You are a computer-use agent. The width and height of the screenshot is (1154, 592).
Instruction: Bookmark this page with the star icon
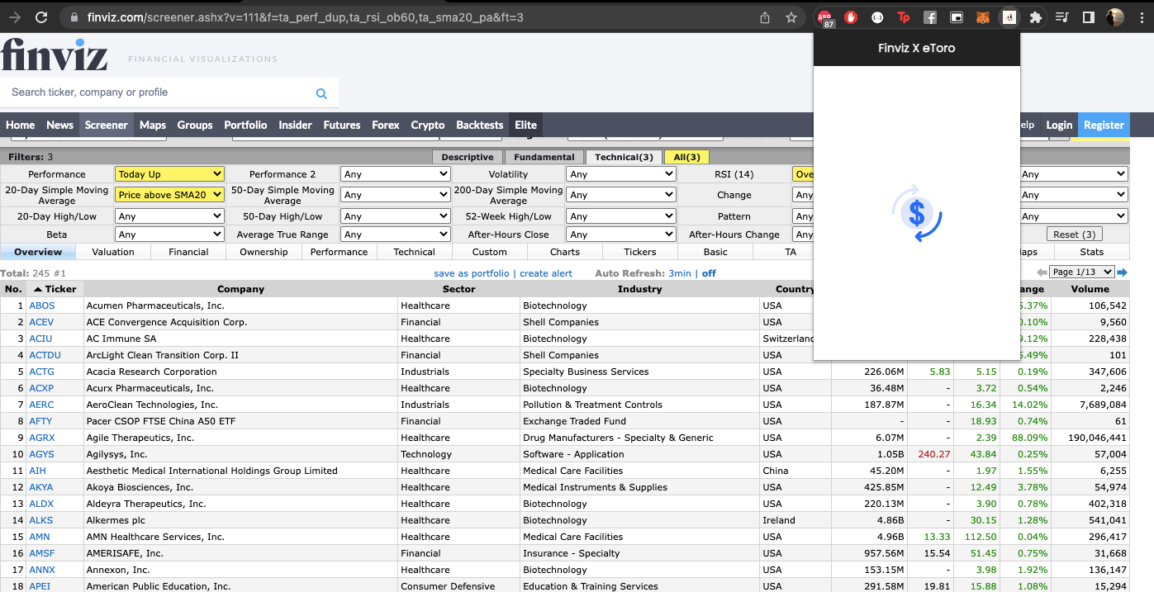tap(791, 17)
